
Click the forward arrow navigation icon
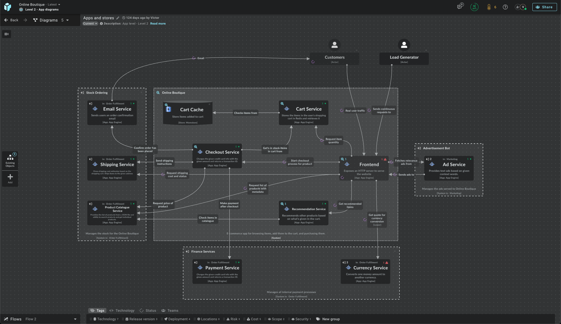tap(25, 20)
